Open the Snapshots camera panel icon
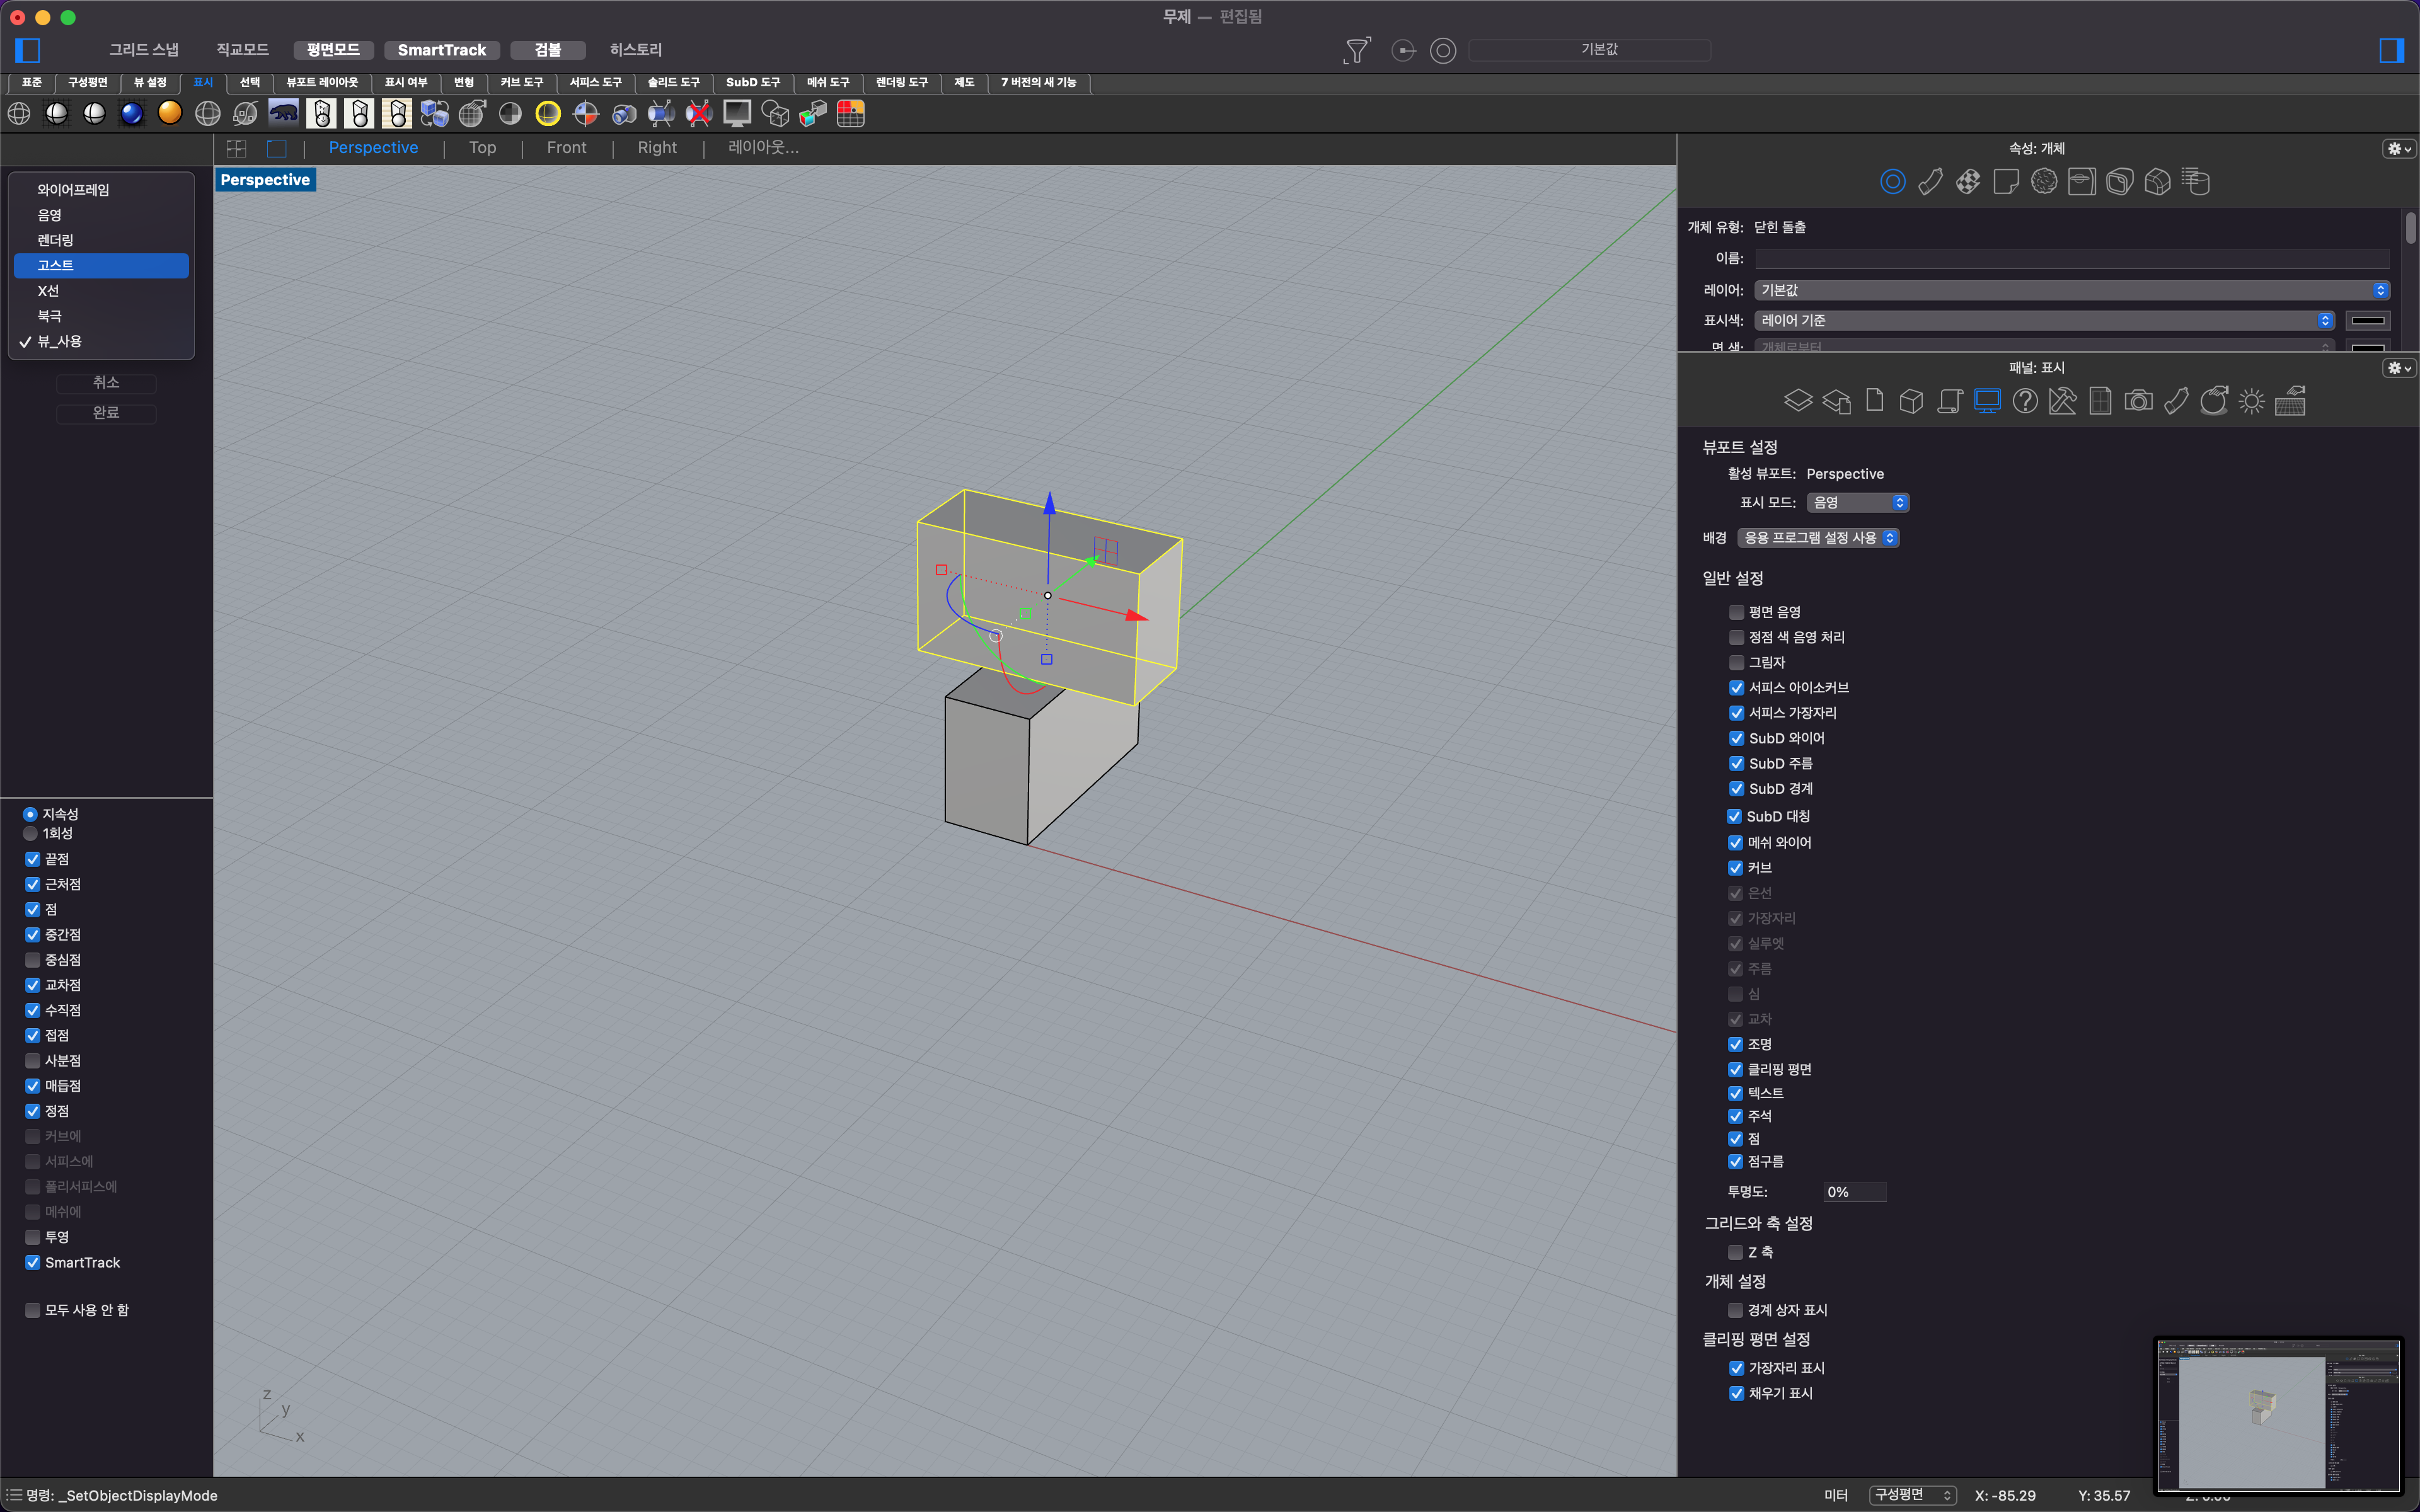The width and height of the screenshot is (2420, 1512). coord(2138,401)
